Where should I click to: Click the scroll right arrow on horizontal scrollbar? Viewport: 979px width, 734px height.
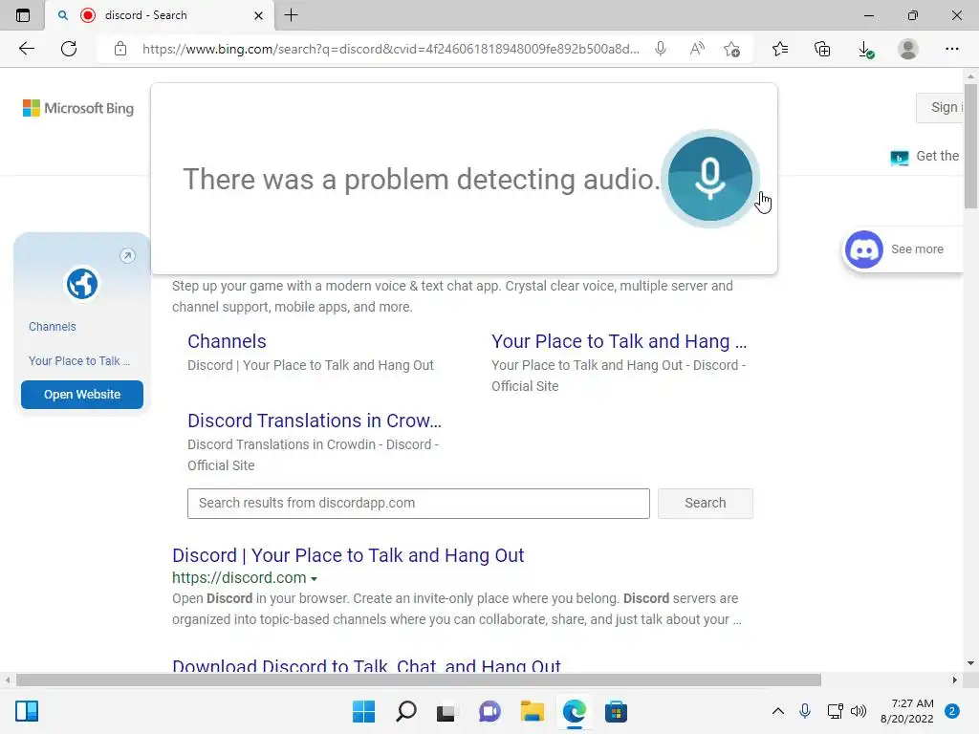(955, 680)
